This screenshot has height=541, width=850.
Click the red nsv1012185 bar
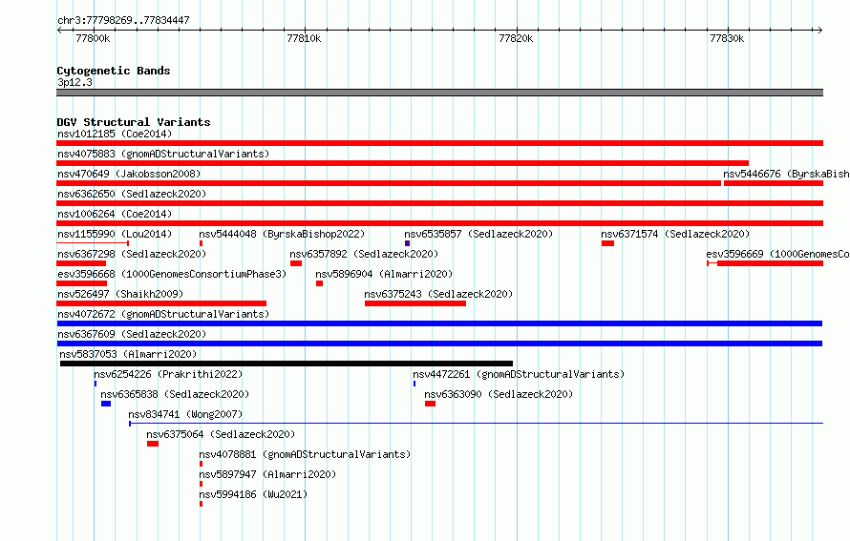tap(439, 143)
